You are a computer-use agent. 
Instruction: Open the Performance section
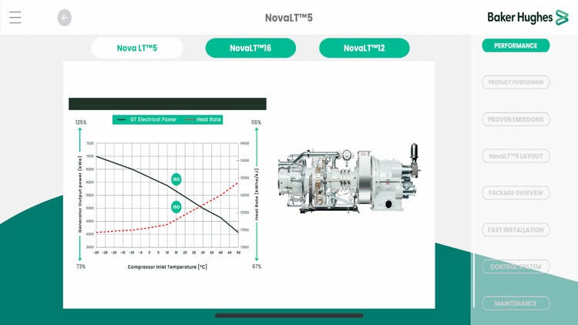click(516, 45)
